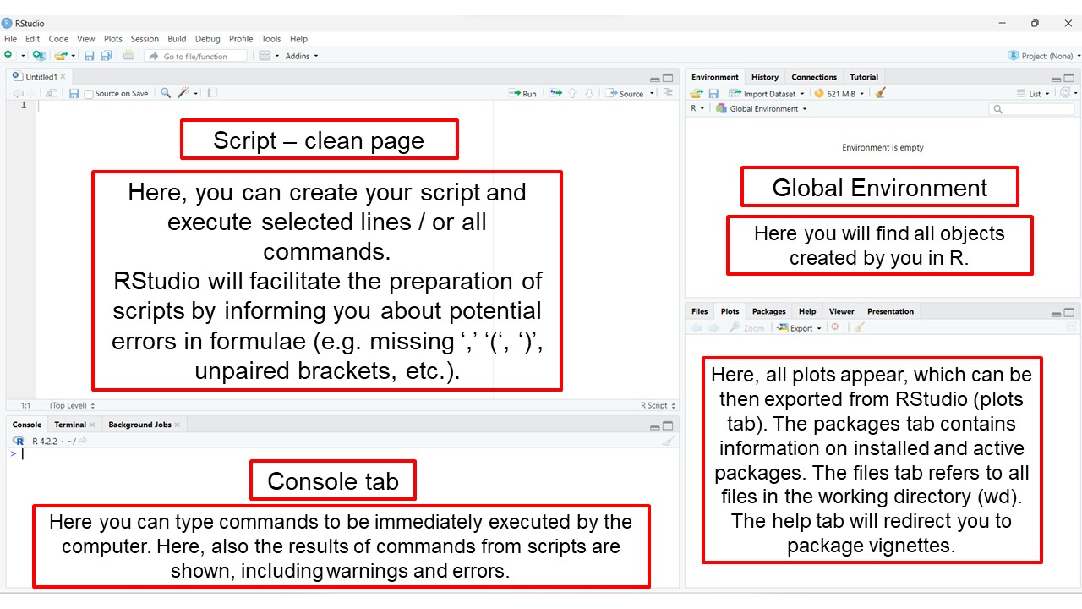
Task: Expand the panes layout dropdown arrow
Action: click(x=277, y=56)
